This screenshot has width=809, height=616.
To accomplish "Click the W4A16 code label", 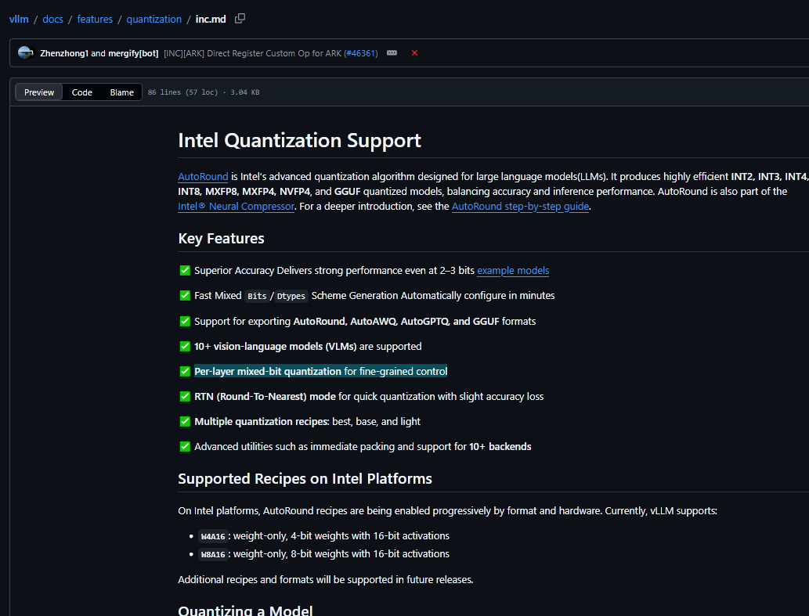I will pyautogui.click(x=213, y=536).
